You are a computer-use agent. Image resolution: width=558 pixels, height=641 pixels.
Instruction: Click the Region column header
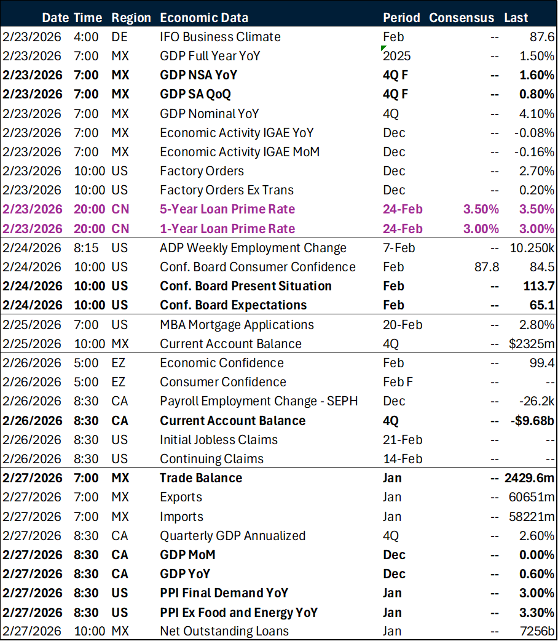click(131, 18)
